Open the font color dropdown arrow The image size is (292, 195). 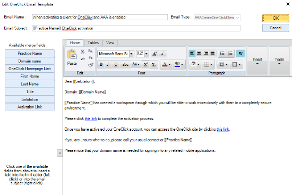[x=169, y=64]
